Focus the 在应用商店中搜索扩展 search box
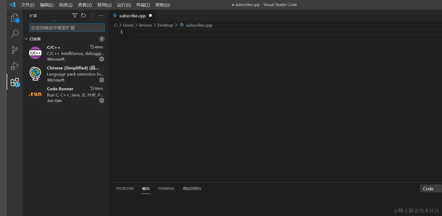The width and height of the screenshot is (442, 216). click(x=67, y=28)
